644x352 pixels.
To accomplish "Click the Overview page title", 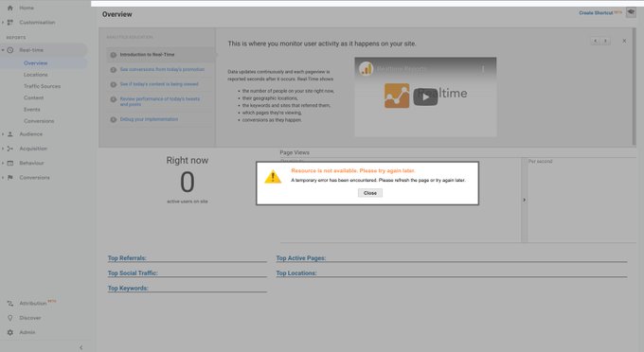I will coord(117,14).
